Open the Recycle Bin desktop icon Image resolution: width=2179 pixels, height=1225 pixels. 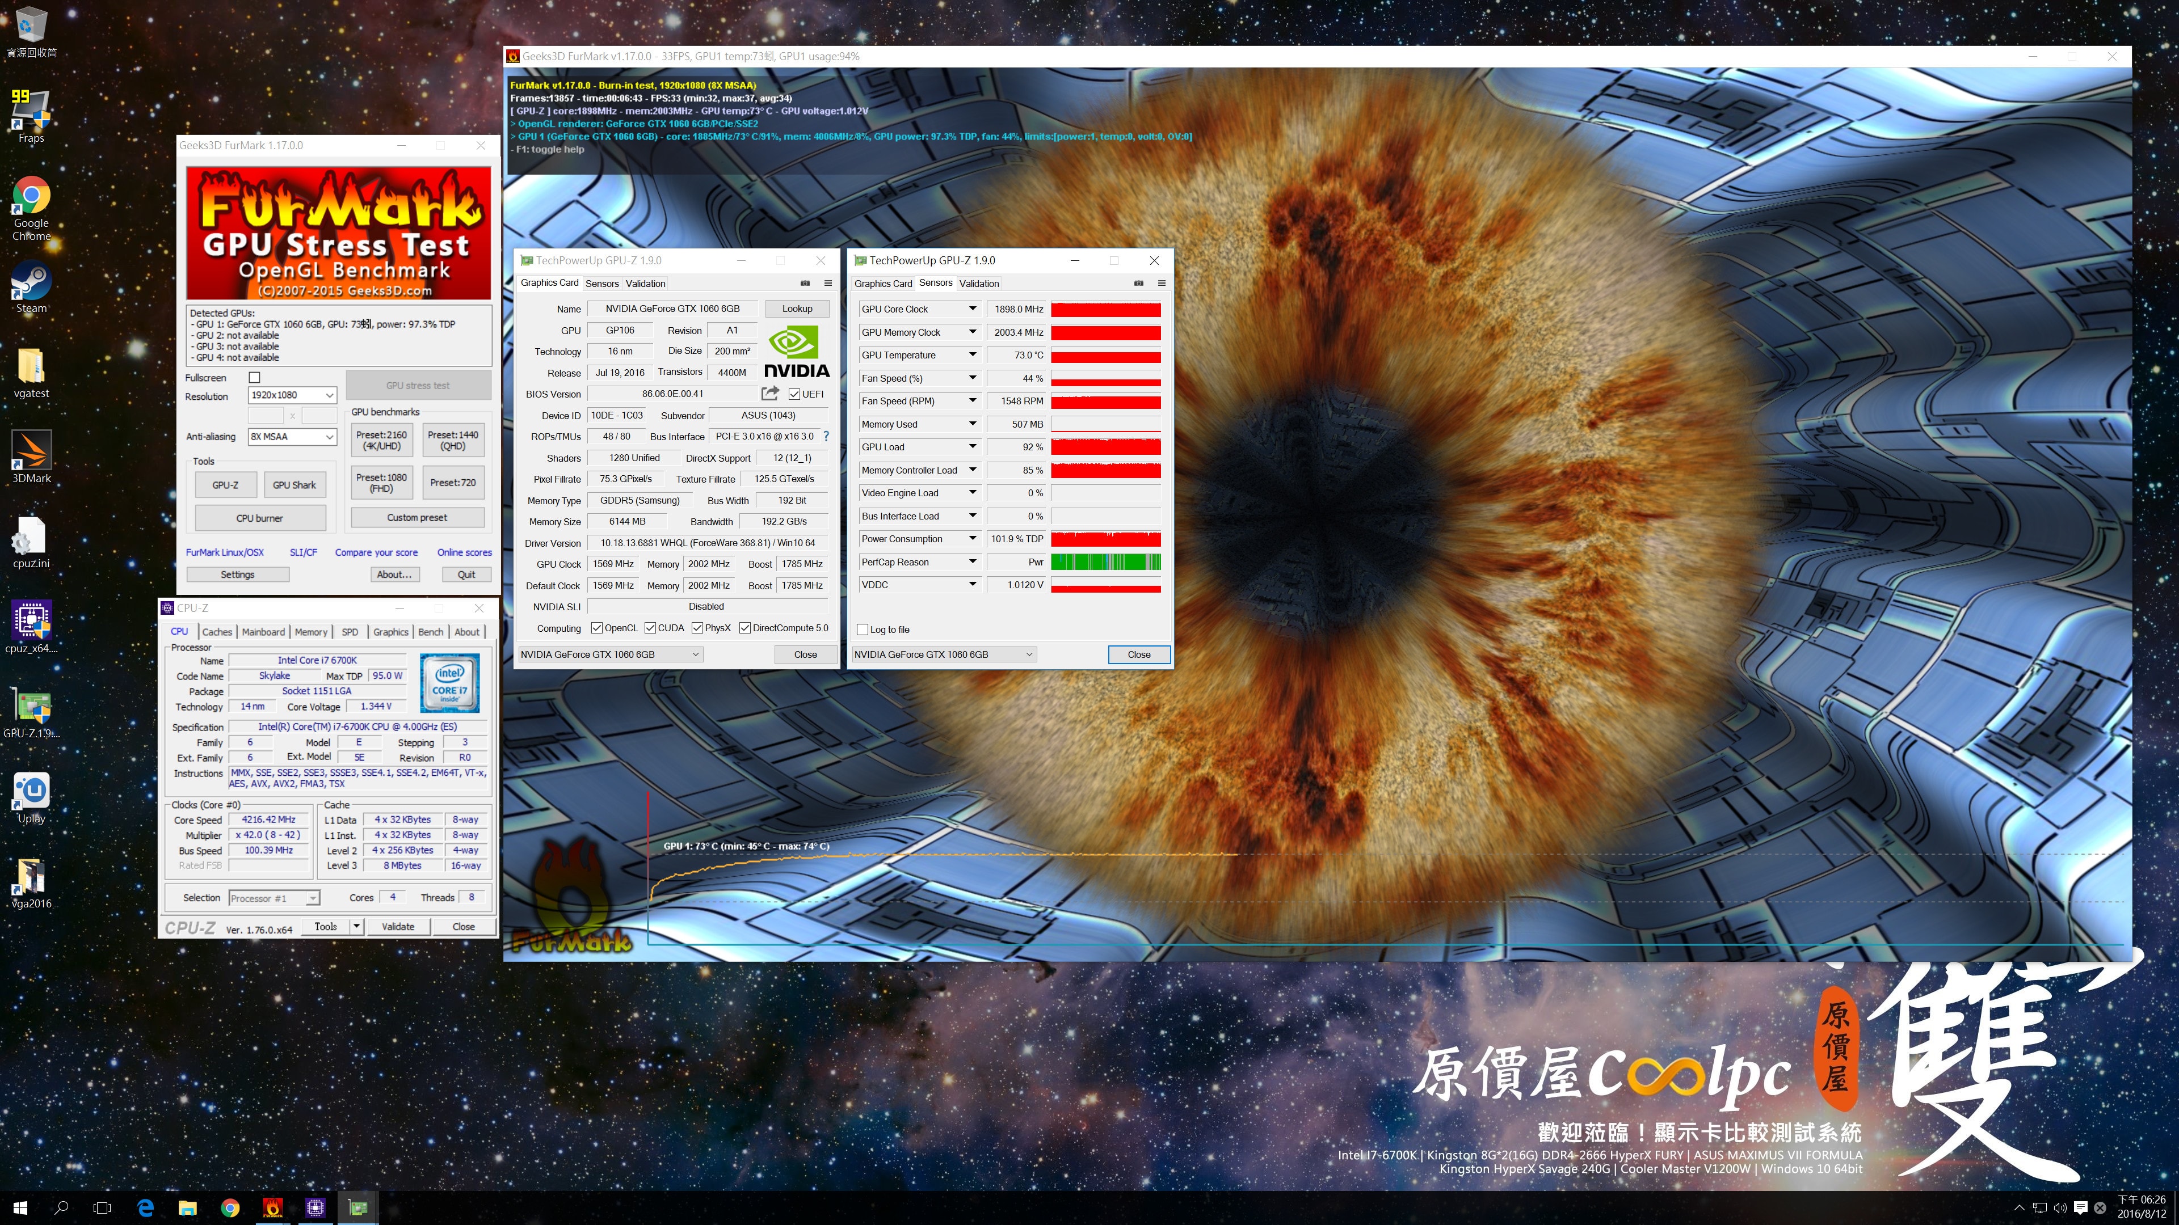click(31, 32)
